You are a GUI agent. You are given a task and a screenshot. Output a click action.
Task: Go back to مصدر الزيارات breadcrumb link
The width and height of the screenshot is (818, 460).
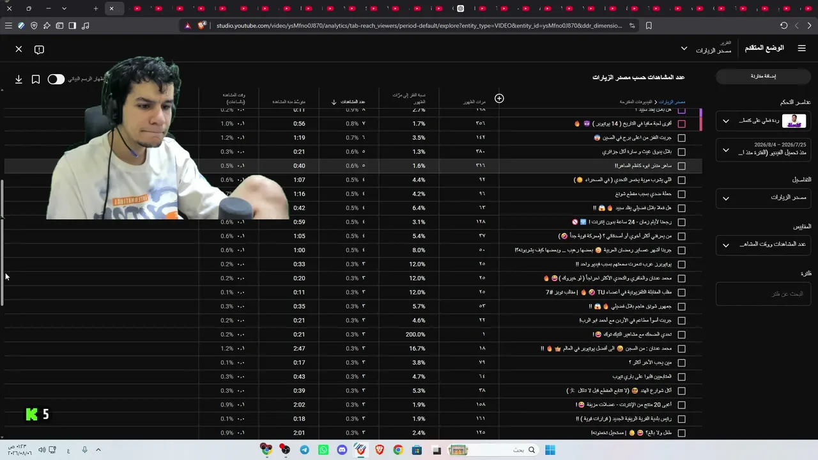point(672,102)
